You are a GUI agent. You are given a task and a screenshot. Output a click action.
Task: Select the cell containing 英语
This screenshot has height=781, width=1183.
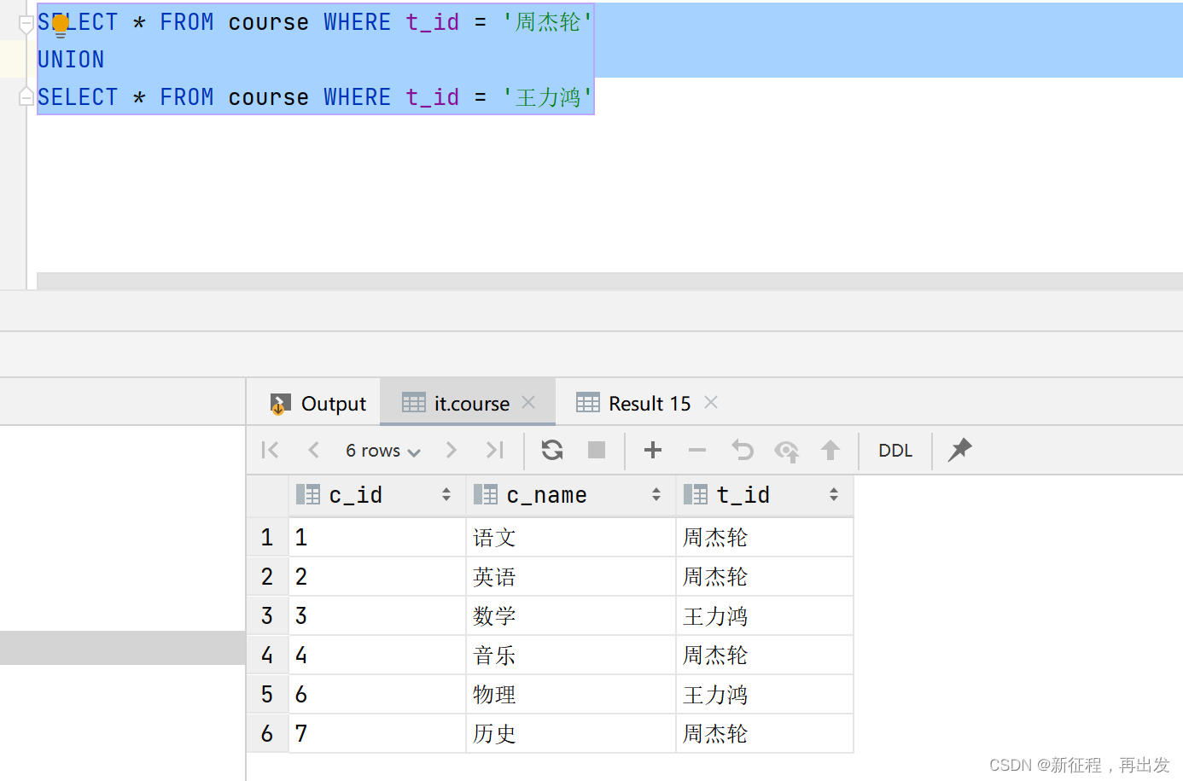click(x=571, y=577)
